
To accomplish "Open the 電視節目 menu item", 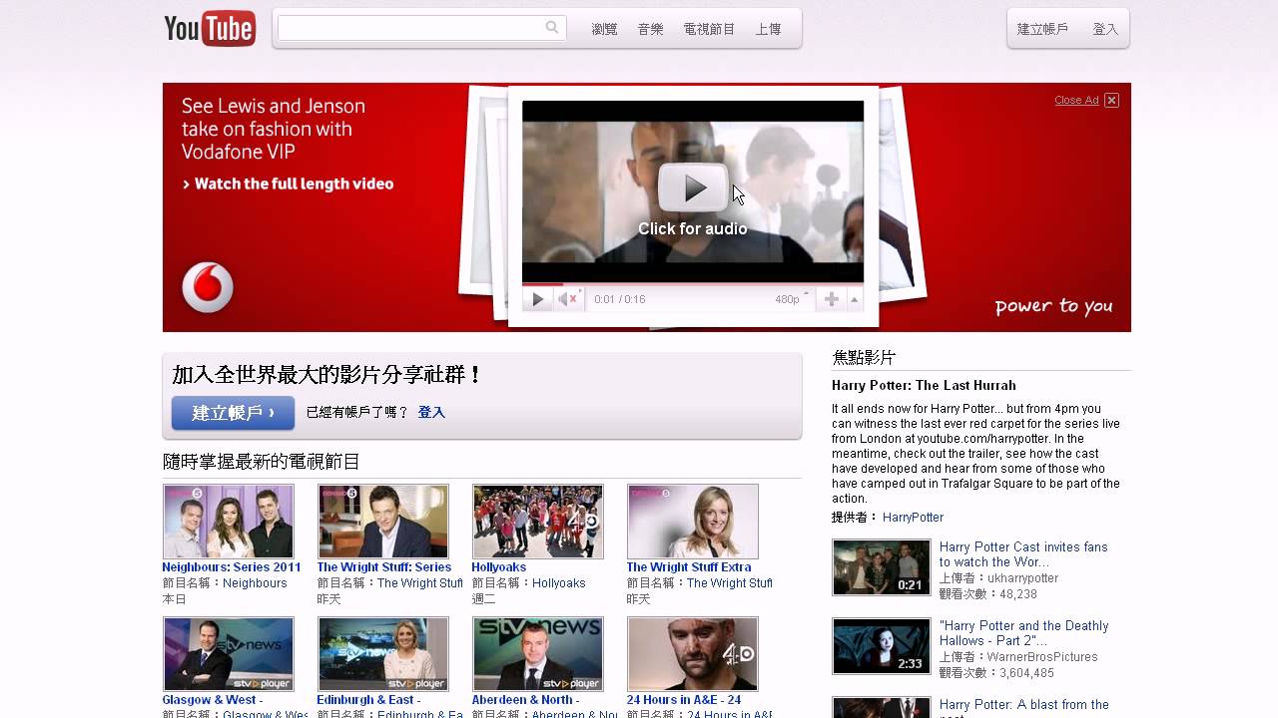I will 709,29.
